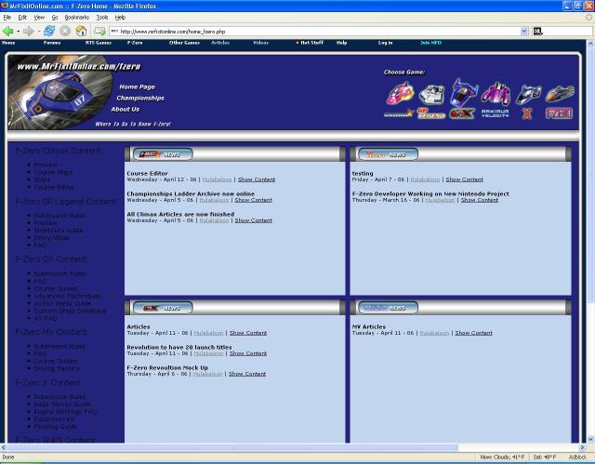595x464 pixels.
Task: Show content for Championships Ladder Archive post
Action: coord(254,200)
